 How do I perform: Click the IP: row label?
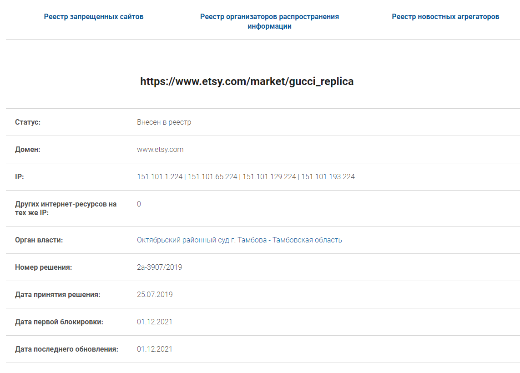coord(19,176)
